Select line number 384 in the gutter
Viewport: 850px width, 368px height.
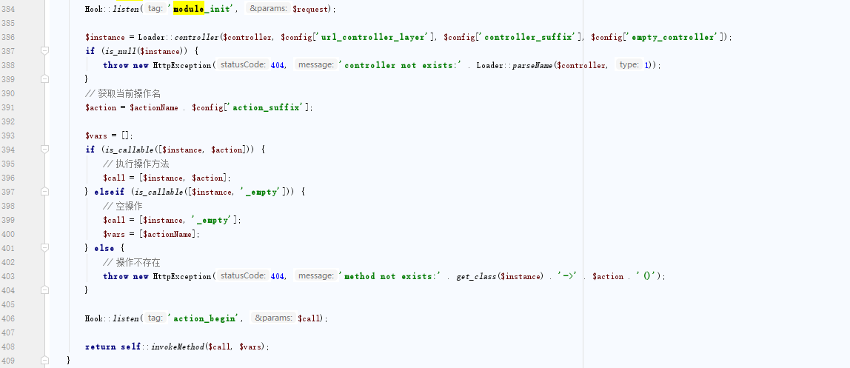pyautogui.click(x=8, y=9)
